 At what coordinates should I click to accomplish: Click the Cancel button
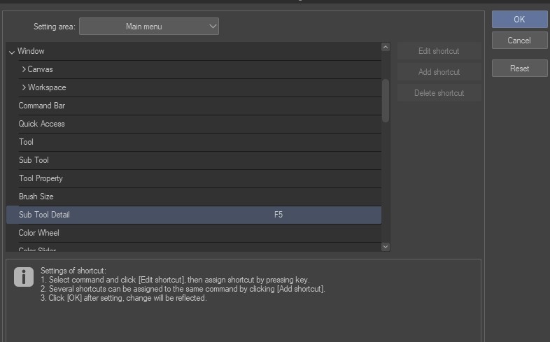point(519,41)
